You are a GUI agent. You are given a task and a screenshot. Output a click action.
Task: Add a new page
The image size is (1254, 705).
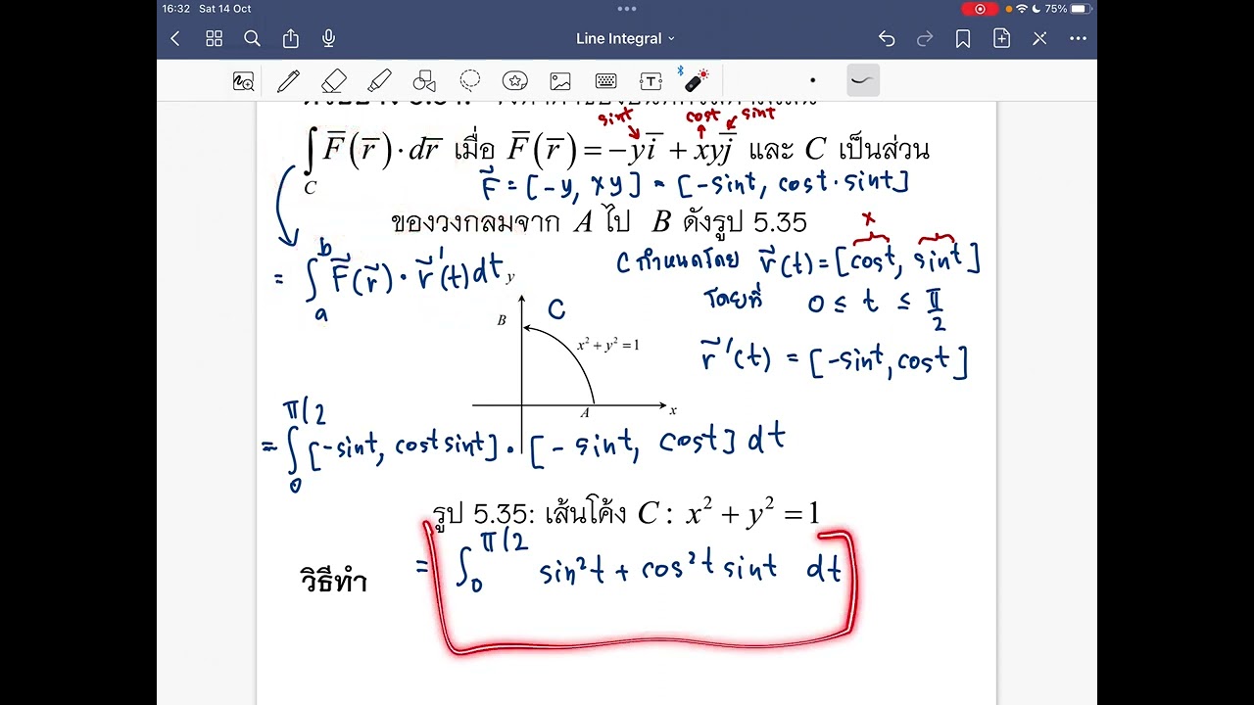click(1001, 39)
